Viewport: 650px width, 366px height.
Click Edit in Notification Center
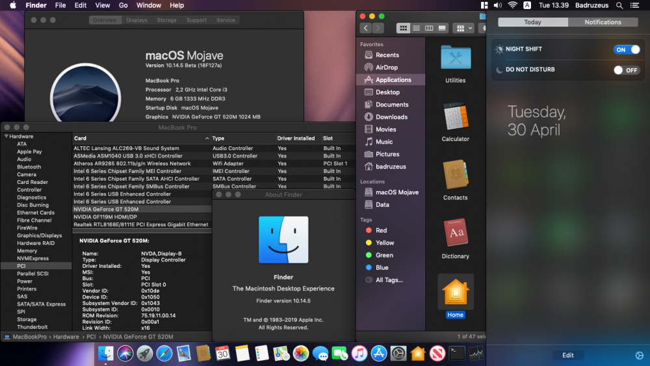[568, 355]
